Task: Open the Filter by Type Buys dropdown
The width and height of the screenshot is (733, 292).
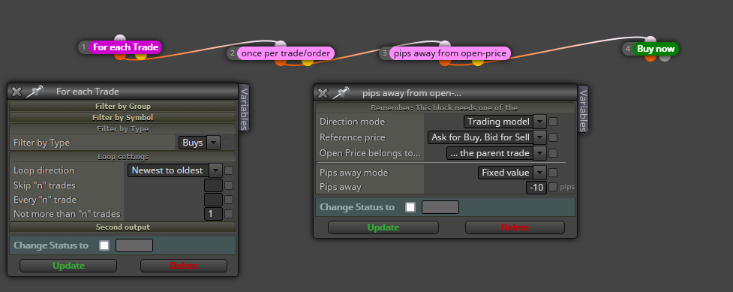Action: pyautogui.click(x=199, y=143)
